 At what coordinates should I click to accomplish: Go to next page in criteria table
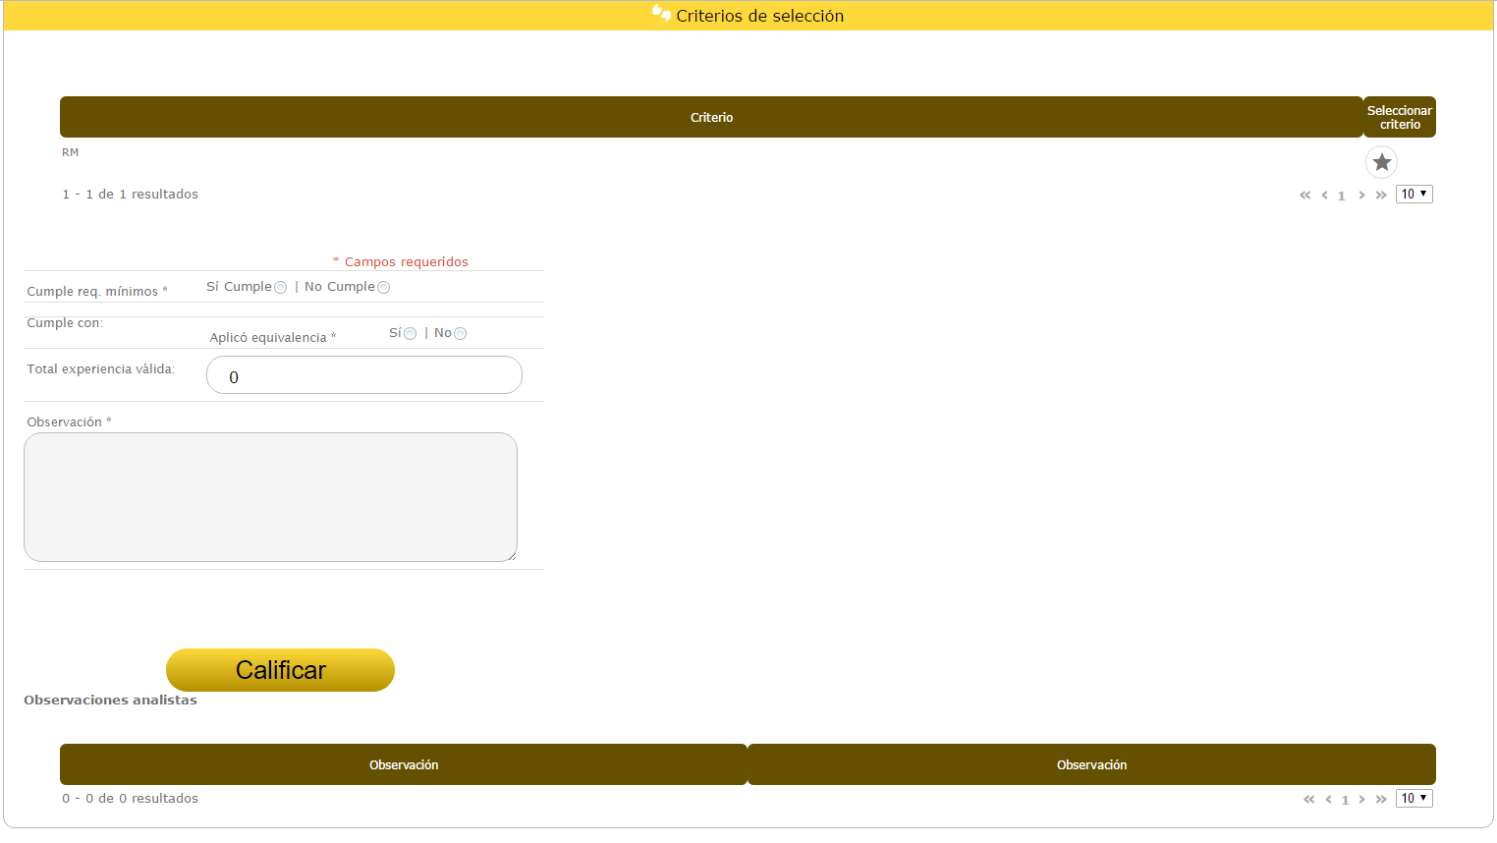[x=1361, y=196]
